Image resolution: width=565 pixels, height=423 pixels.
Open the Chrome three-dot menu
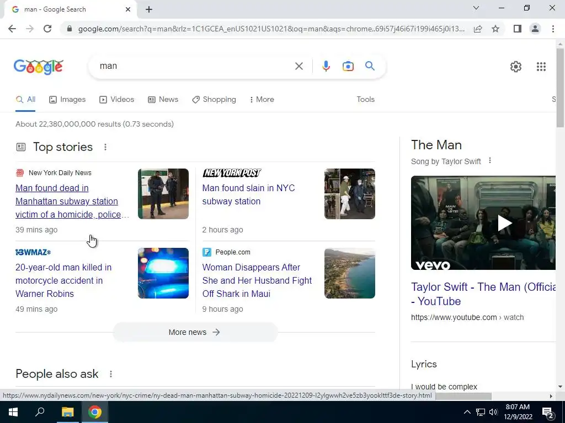point(553,29)
